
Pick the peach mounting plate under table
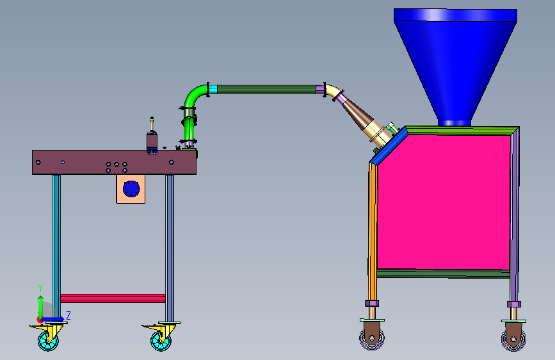(x=131, y=189)
